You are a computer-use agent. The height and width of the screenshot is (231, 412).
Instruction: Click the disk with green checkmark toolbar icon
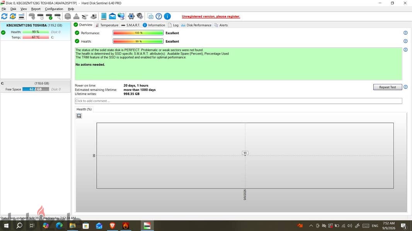pyautogui.click(x=49, y=16)
